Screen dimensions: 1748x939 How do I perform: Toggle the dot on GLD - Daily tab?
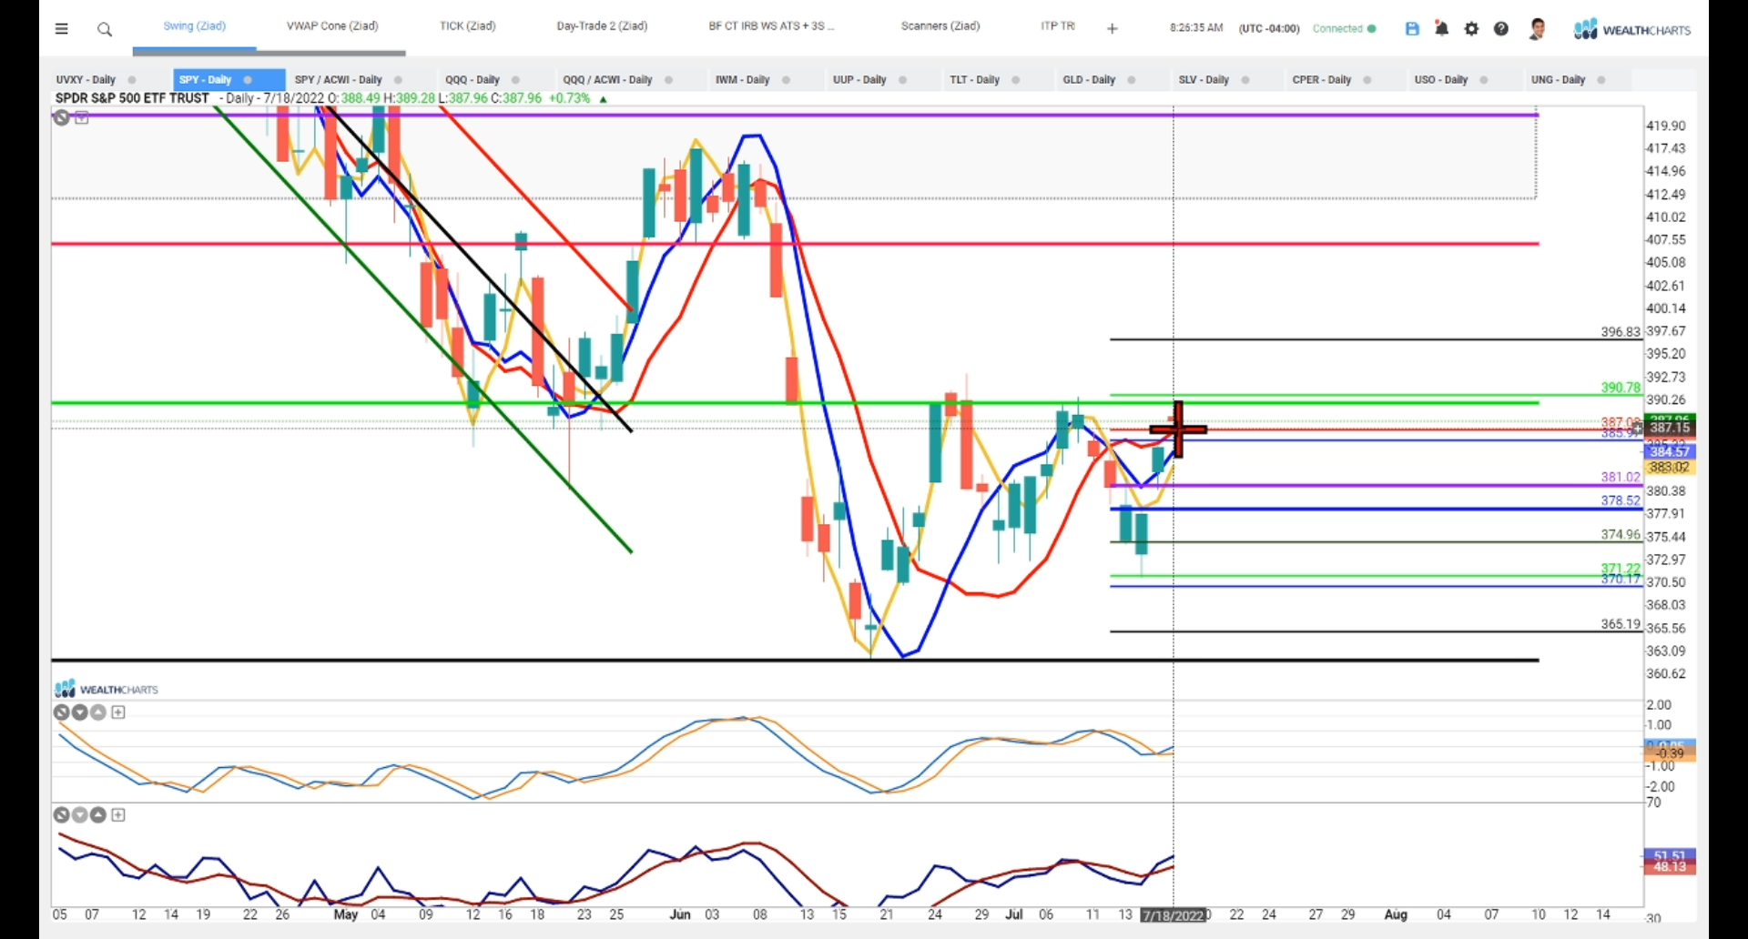tap(1132, 80)
